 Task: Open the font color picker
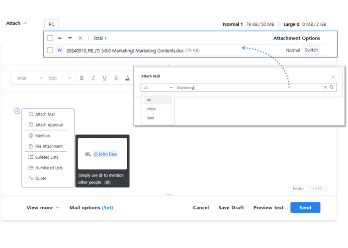[127, 78]
